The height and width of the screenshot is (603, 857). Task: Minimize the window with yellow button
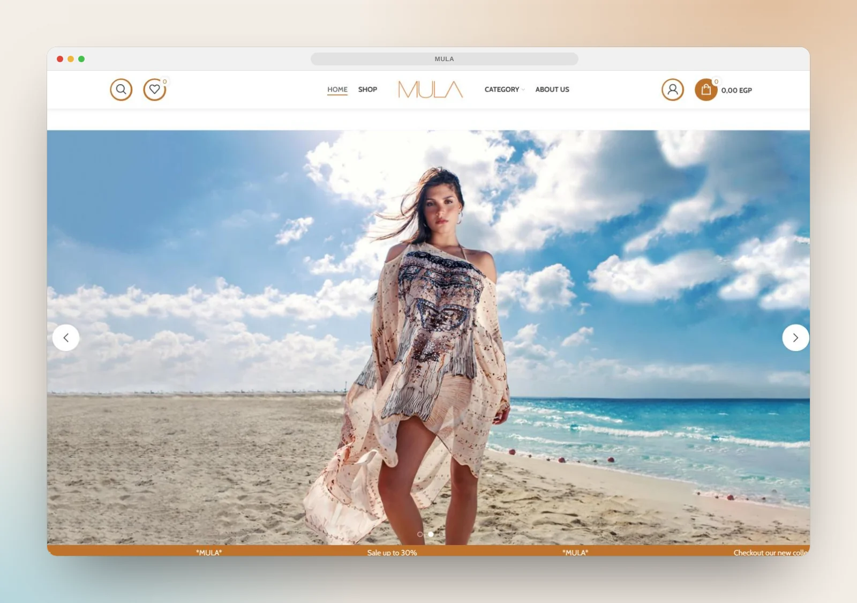pos(71,59)
